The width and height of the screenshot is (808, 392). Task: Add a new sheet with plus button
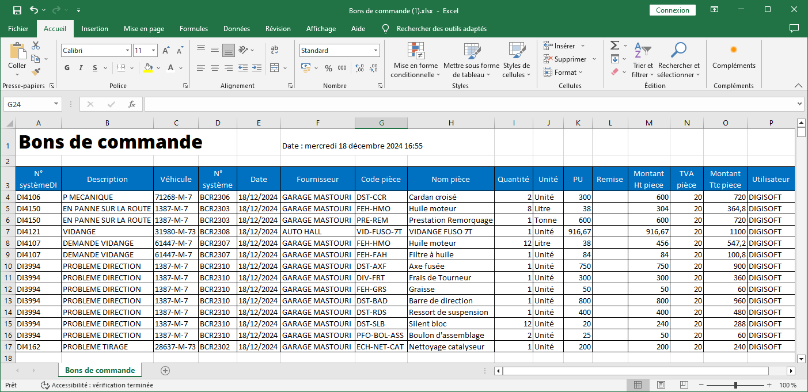[165, 371]
